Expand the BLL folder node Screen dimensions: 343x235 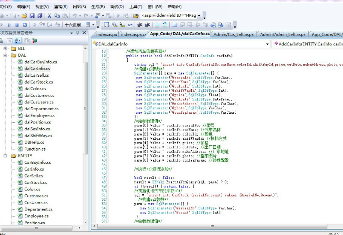point(6,48)
